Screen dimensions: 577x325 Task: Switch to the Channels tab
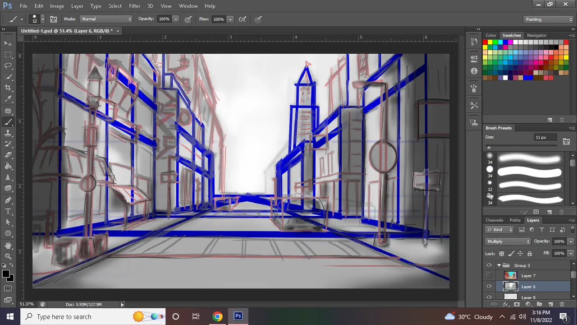pos(494,220)
